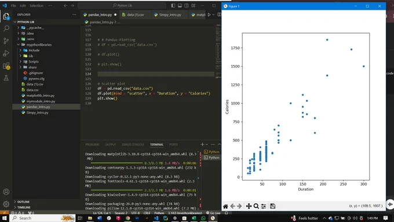Open the Testing flask view
This screenshot has width=394, height=222.
tap(6, 78)
